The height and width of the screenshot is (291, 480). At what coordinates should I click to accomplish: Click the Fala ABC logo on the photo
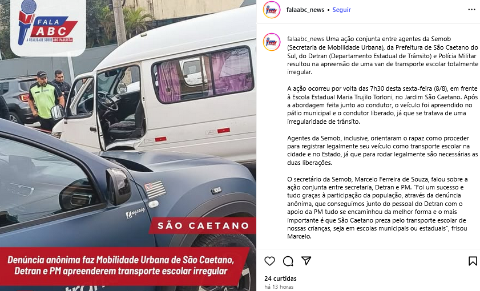pyautogui.click(x=48, y=27)
